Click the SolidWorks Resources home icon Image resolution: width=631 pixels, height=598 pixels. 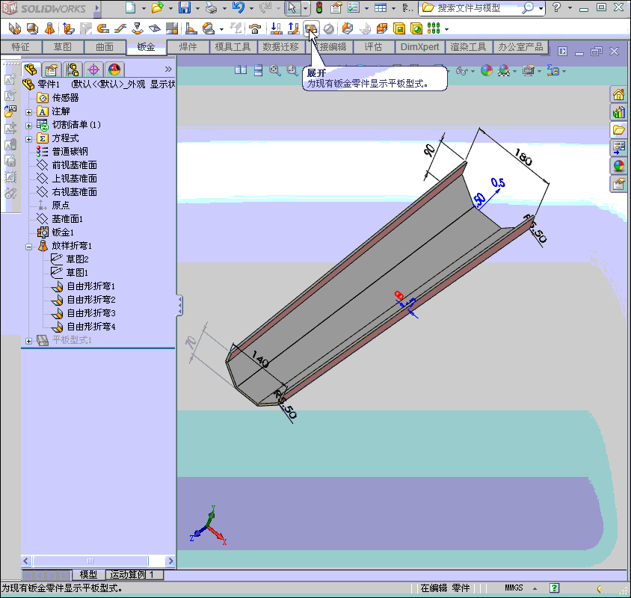(x=618, y=95)
